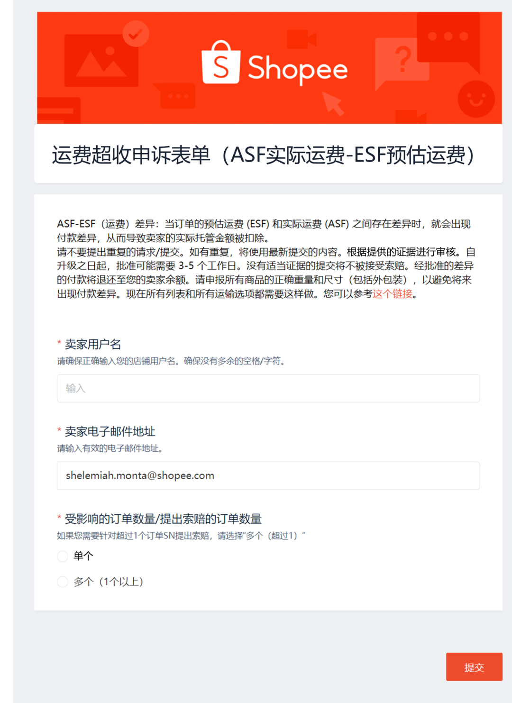Select the 多个（1个以上） radio option
This screenshot has height=703, width=512.
point(63,582)
